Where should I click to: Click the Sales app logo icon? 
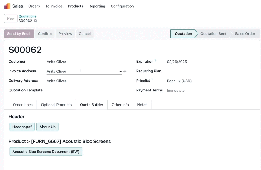[x=7, y=6]
